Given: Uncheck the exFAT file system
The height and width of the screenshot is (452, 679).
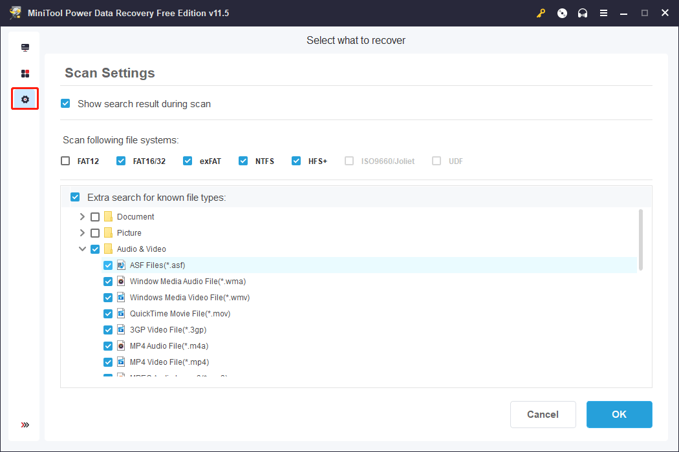Looking at the screenshot, I should (x=188, y=161).
